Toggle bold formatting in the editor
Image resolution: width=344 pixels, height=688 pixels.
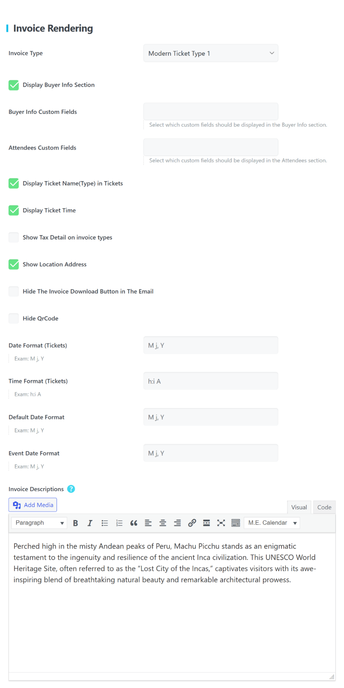click(x=76, y=523)
